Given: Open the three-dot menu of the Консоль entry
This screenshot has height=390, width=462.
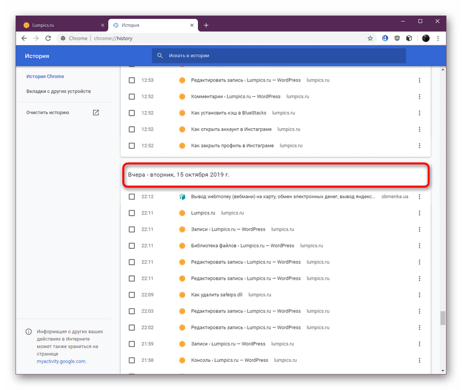Looking at the screenshot, I should (420, 360).
